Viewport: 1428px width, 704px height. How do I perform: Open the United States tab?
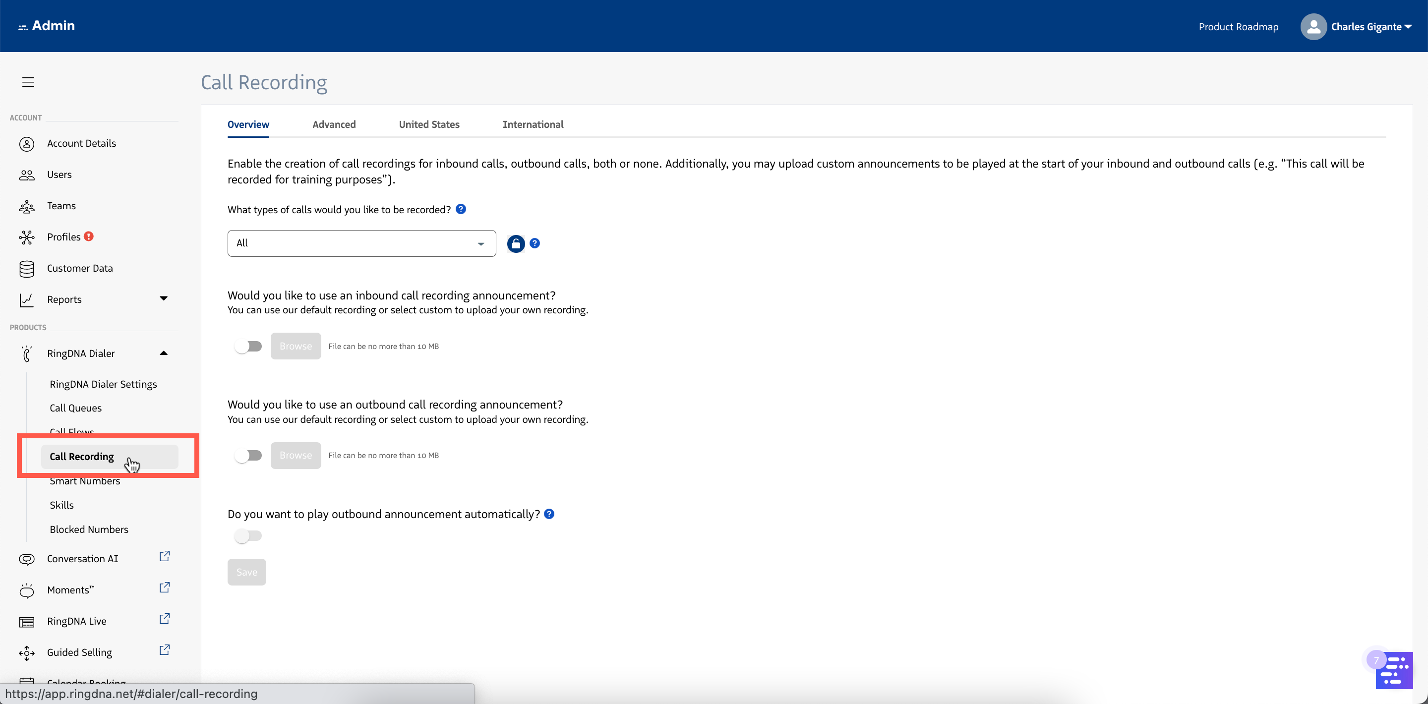point(429,124)
